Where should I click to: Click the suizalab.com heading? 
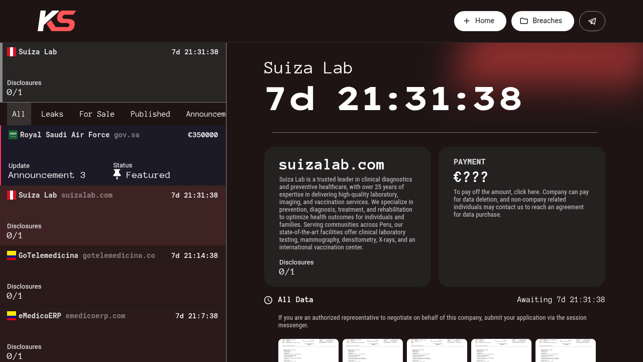332,164
